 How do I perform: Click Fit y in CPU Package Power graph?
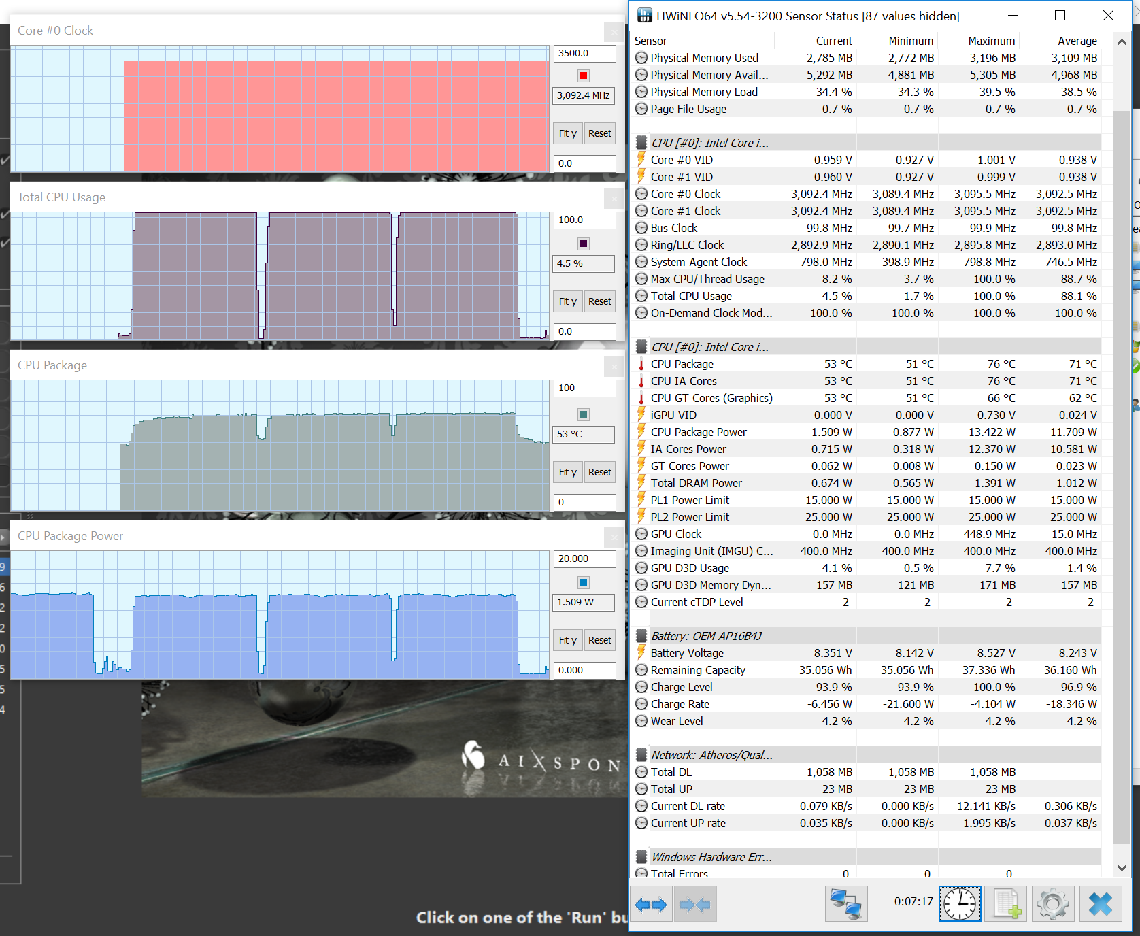[567, 640]
